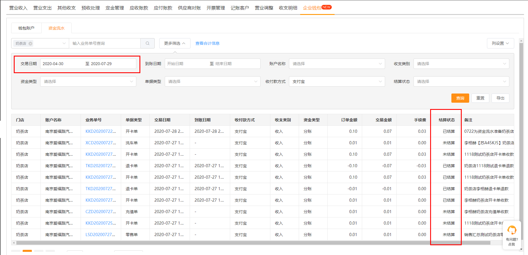Image resolution: width=528 pixels, height=255 pixels.
Task: Click the scroll-left arrow of table scrollbar
Action: [14, 243]
